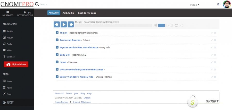
Task: Open Balance in sidebar
Action: pyautogui.click(x=9, y=57)
